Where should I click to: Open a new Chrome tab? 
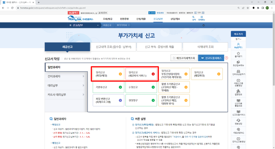point(38,2)
